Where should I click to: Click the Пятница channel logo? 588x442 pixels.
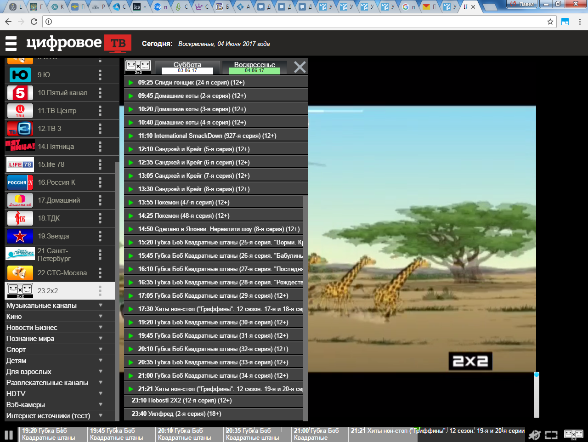click(20, 147)
